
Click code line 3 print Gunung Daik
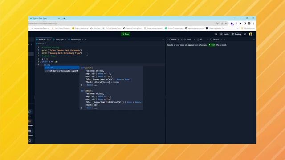point(62,53)
